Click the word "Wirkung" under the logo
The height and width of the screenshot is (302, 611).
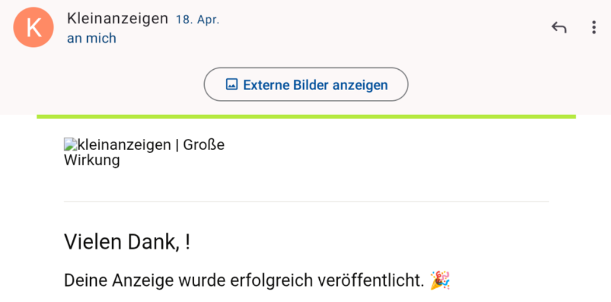point(92,160)
